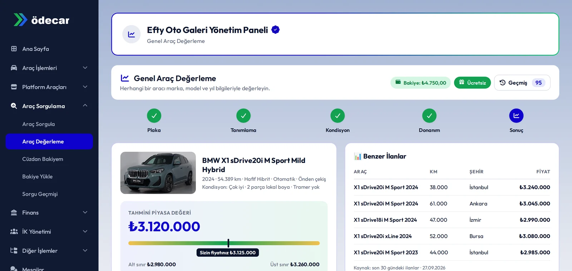Click the ₺3.045.000 Ankara listing price

pos(535,203)
